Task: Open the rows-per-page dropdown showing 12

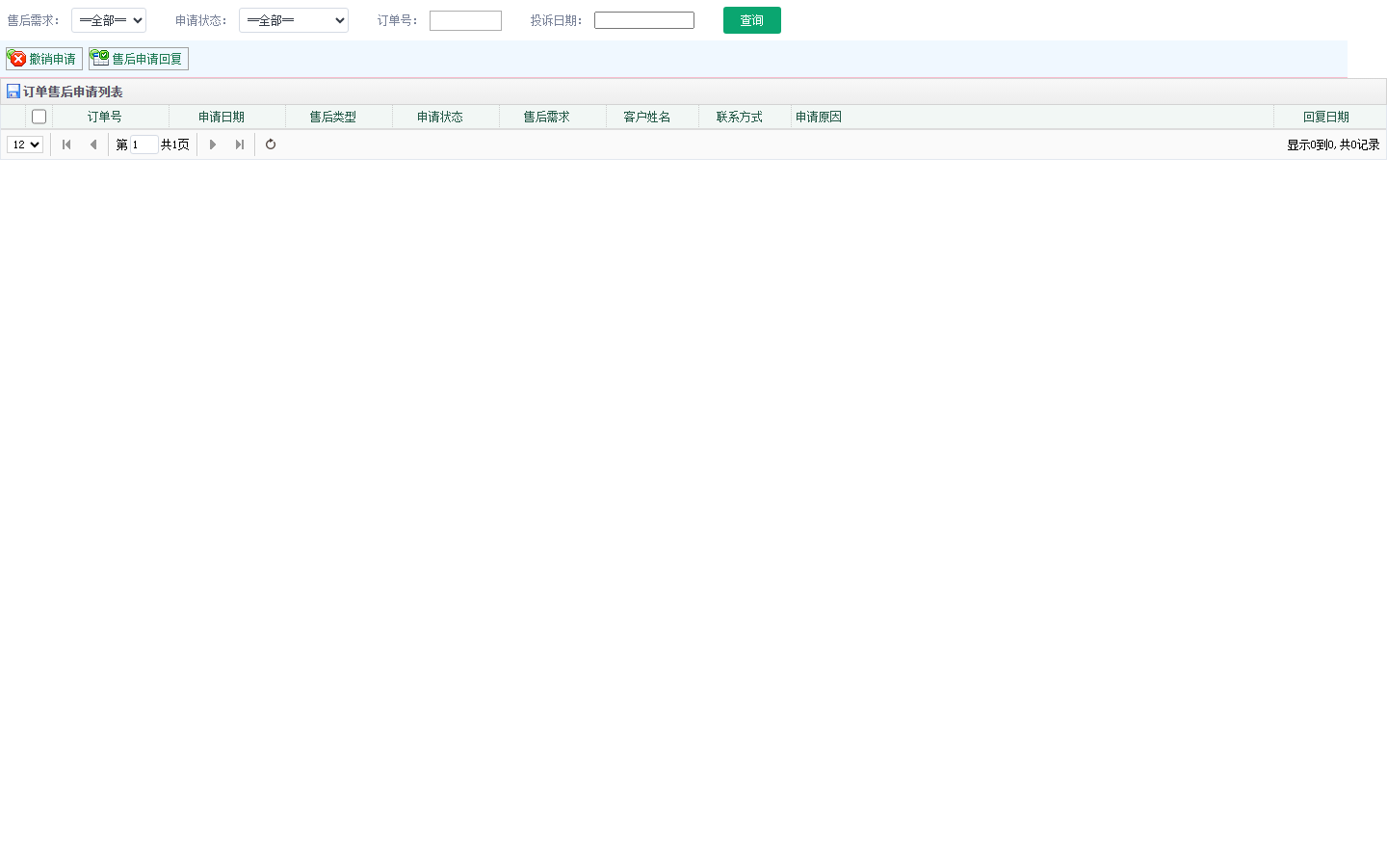Action: click(25, 144)
